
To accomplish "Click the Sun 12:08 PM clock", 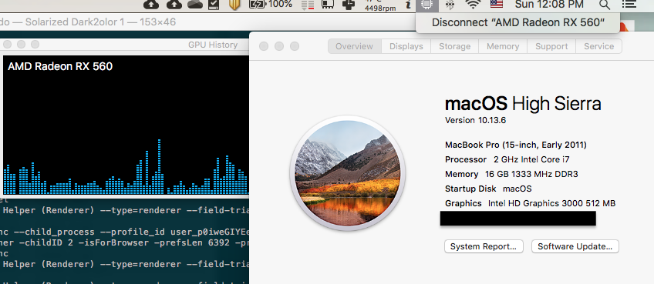I will pos(549,5).
